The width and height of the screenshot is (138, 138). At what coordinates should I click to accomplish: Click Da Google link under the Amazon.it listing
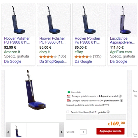click(13, 61)
